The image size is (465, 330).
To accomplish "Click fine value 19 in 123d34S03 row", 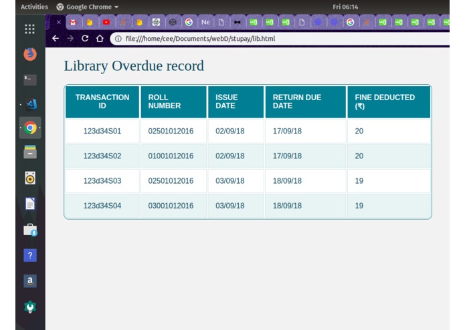I will (x=359, y=181).
